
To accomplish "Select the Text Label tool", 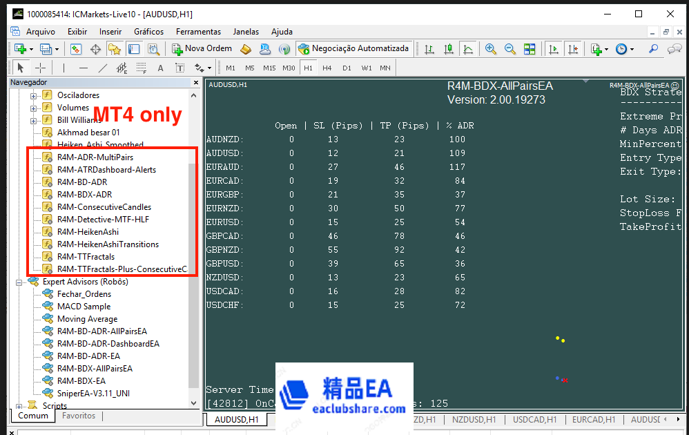I will click(179, 68).
